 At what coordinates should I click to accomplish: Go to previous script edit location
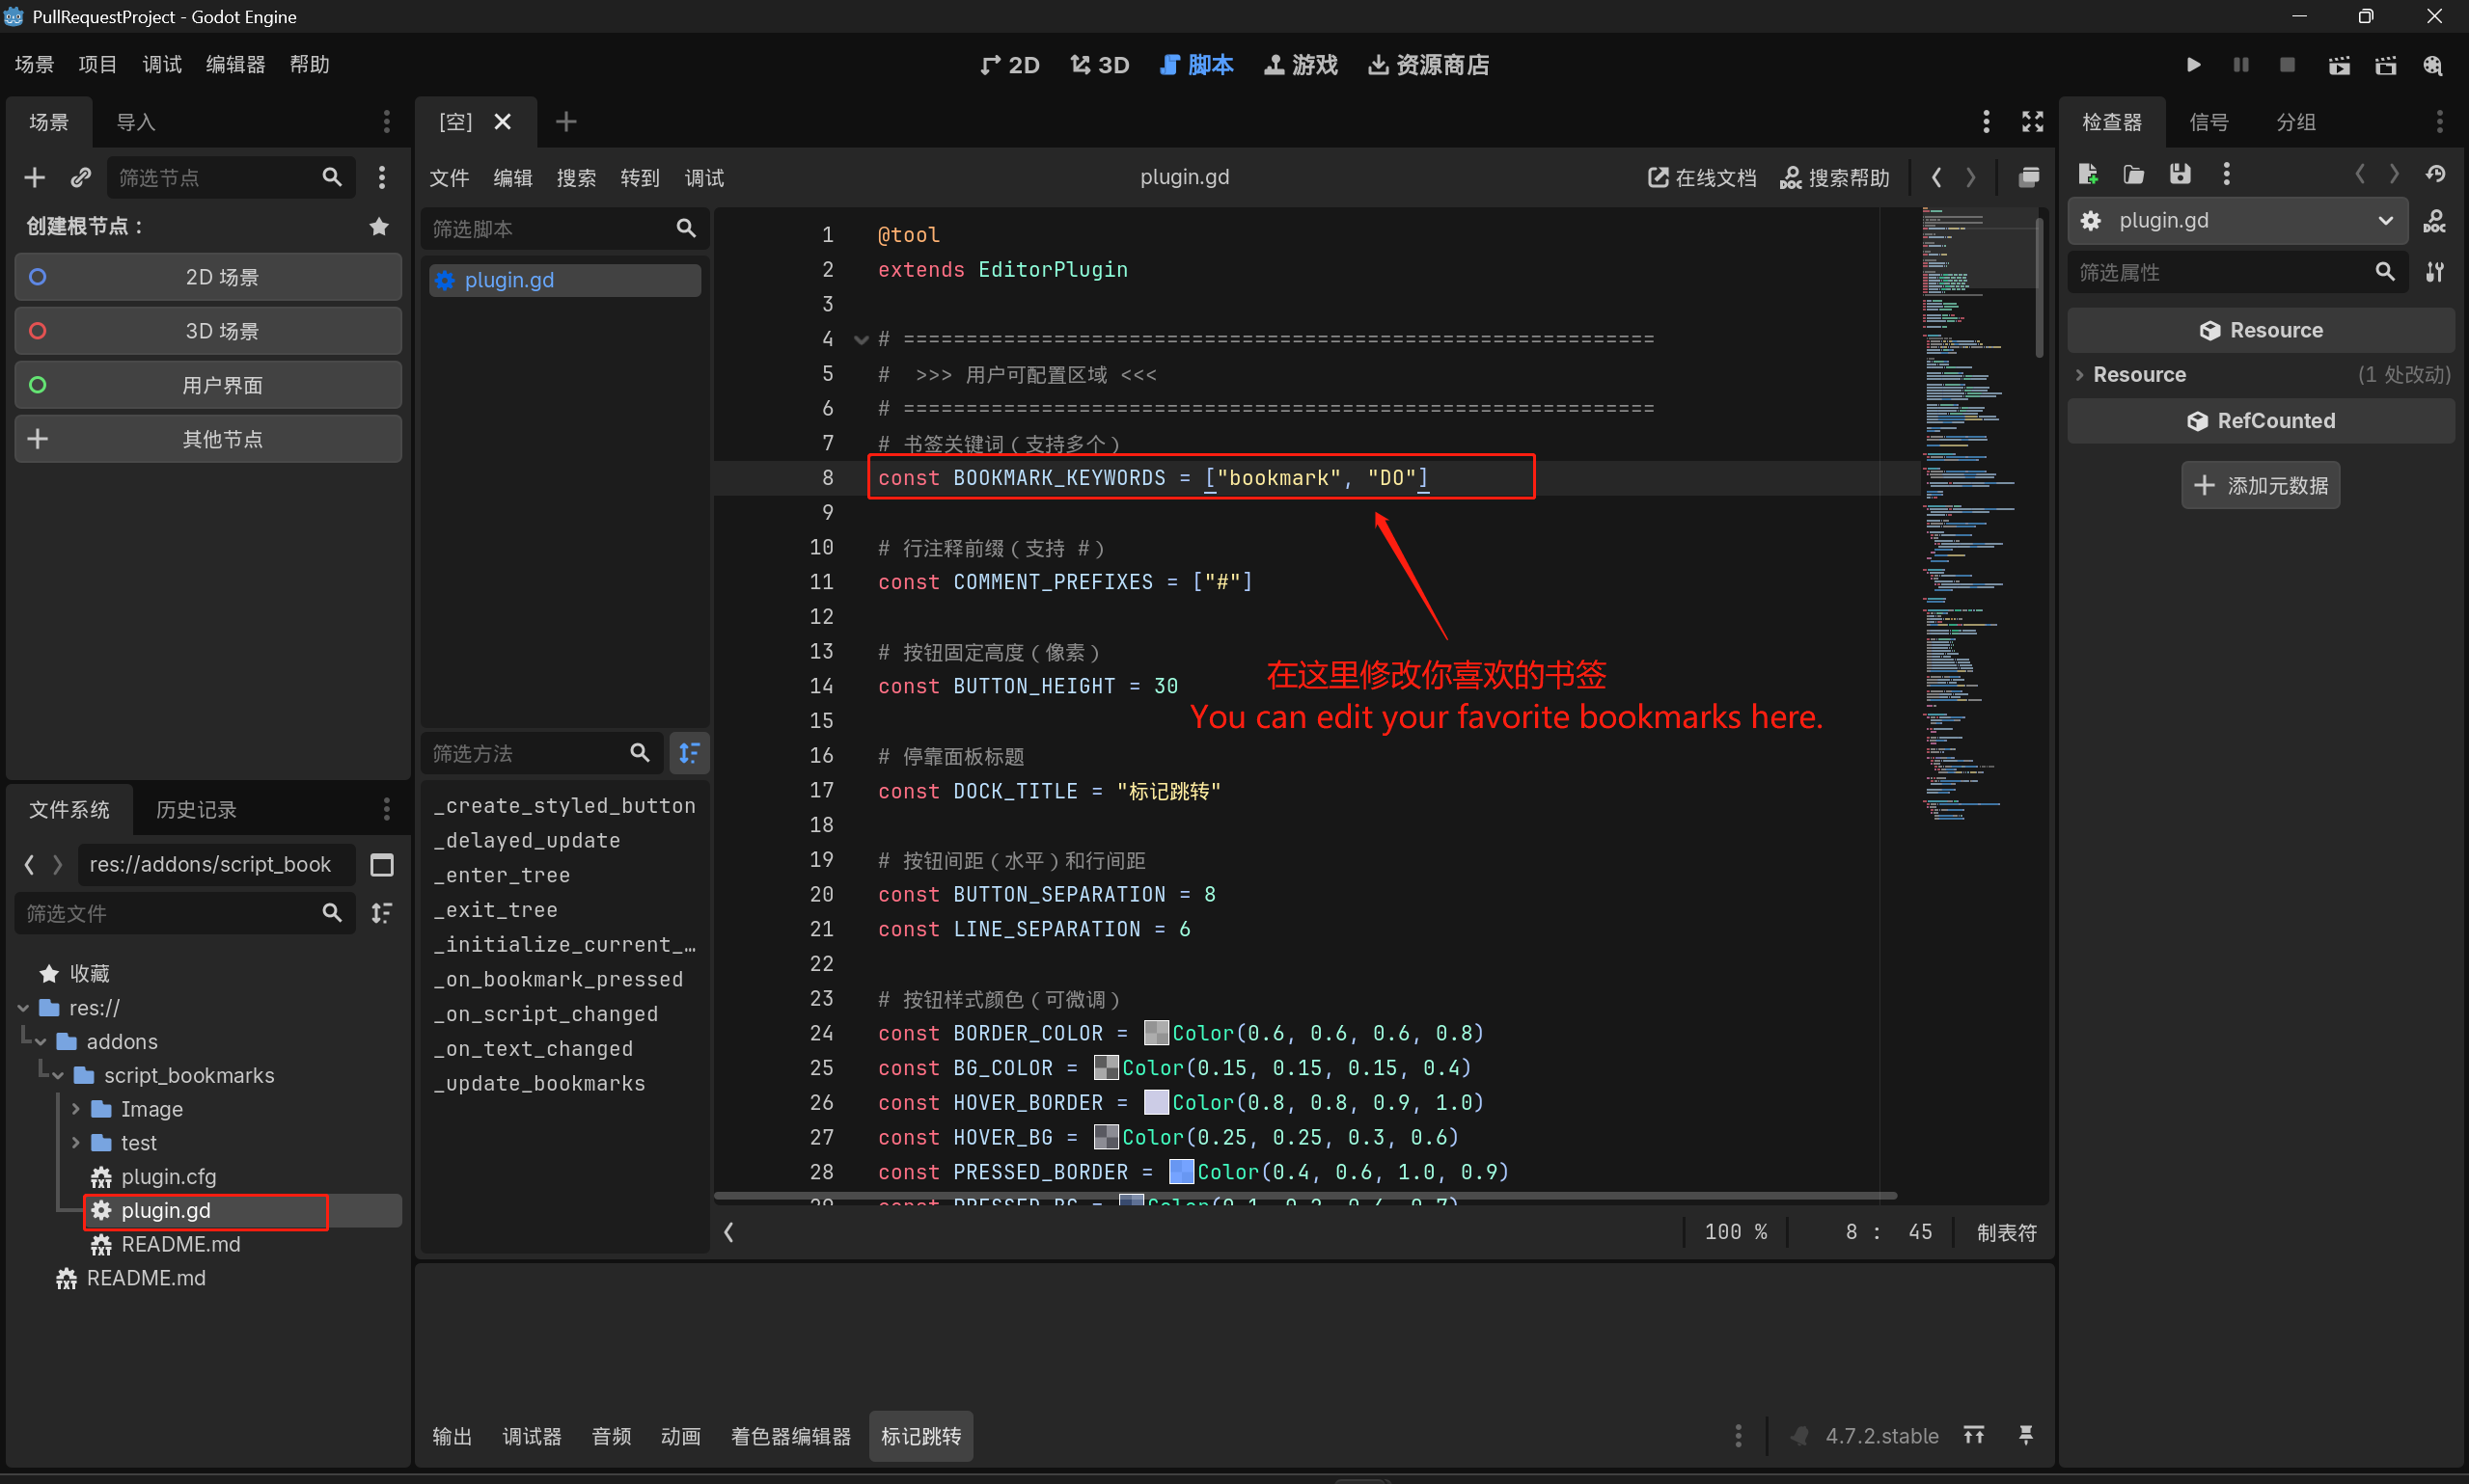pyautogui.click(x=1936, y=177)
